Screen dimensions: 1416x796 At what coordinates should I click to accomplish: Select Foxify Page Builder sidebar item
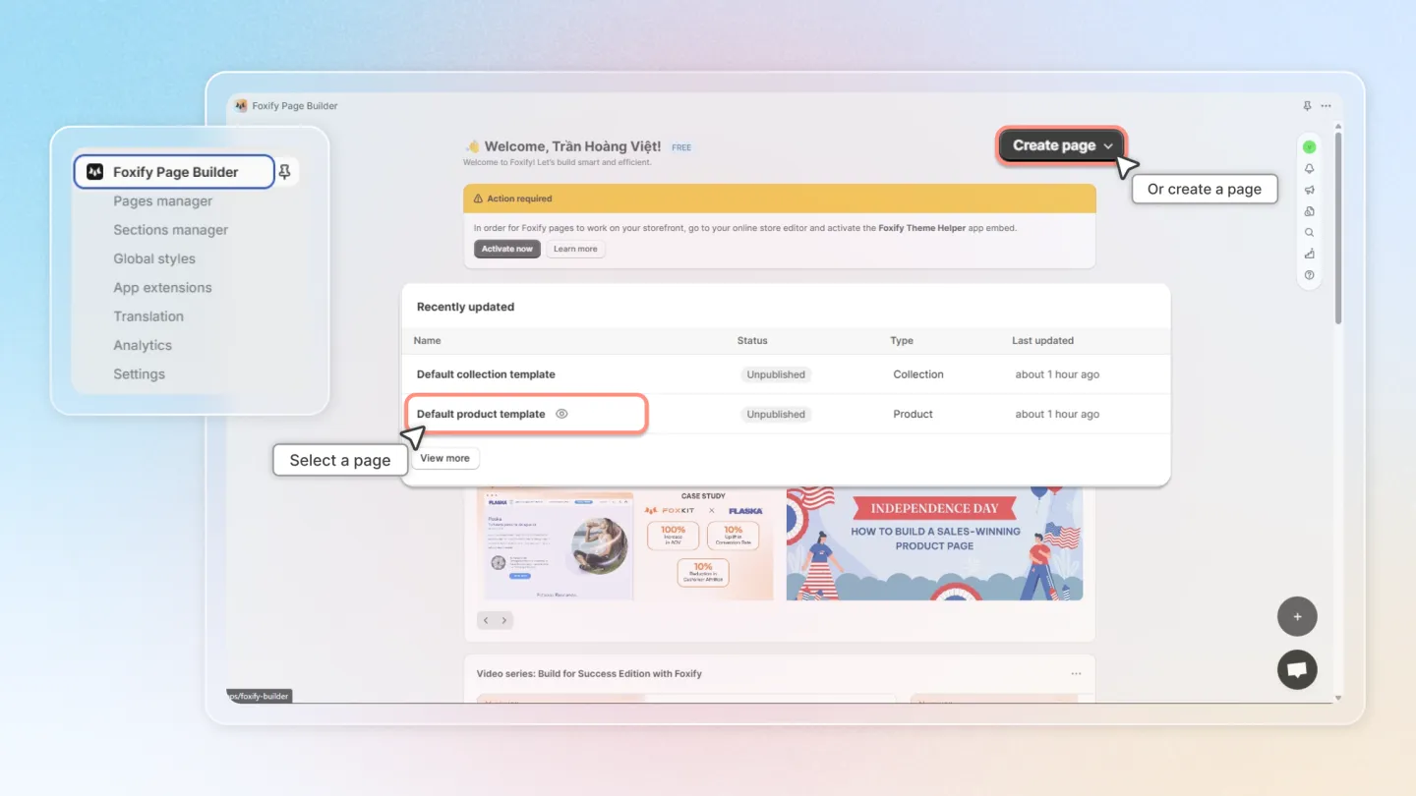(174, 172)
